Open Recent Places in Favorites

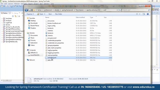pos(35,25)
